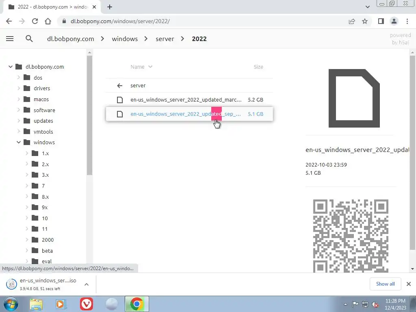Click the 2022 breadcrumb
The height and width of the screenshot is (312, 416).
[199, 39]
